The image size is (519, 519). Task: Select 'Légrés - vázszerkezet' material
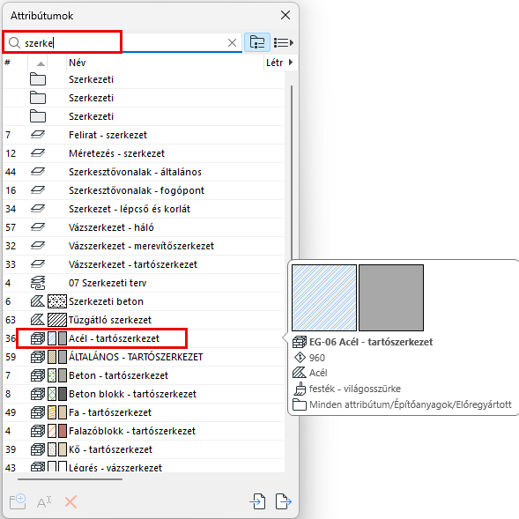pos(144,466)
